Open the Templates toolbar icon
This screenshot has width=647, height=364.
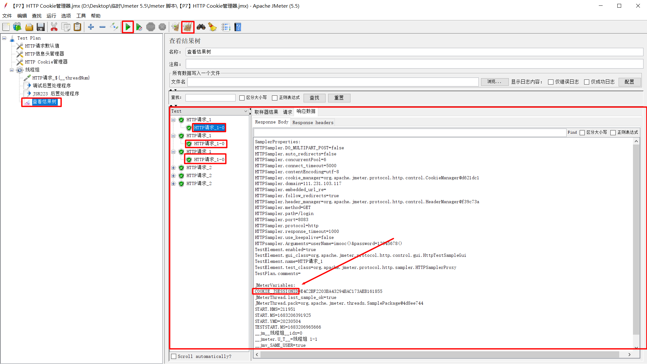[17, 27]
